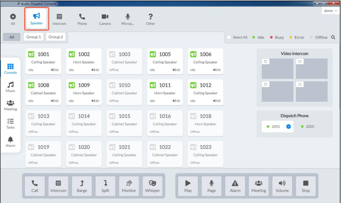Click the Whisper mask icon button

[152, 186]
